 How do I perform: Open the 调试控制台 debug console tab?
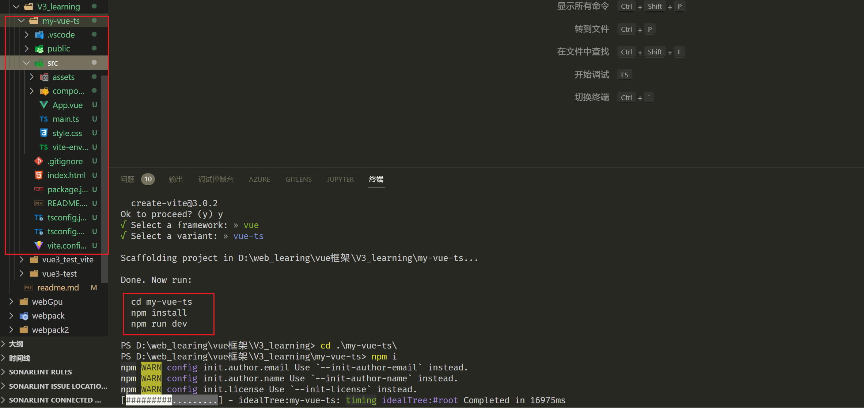click(216, 179)
